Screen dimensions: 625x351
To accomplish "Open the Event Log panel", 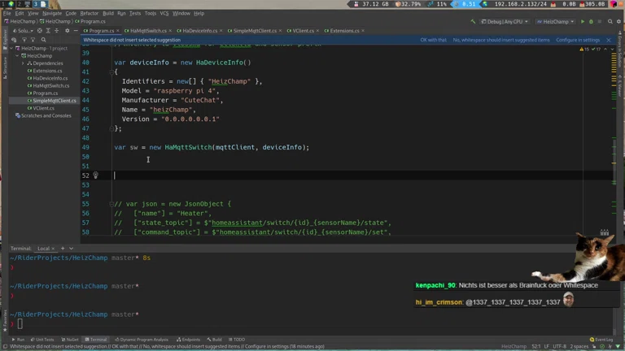I will (x=603, y=340).
